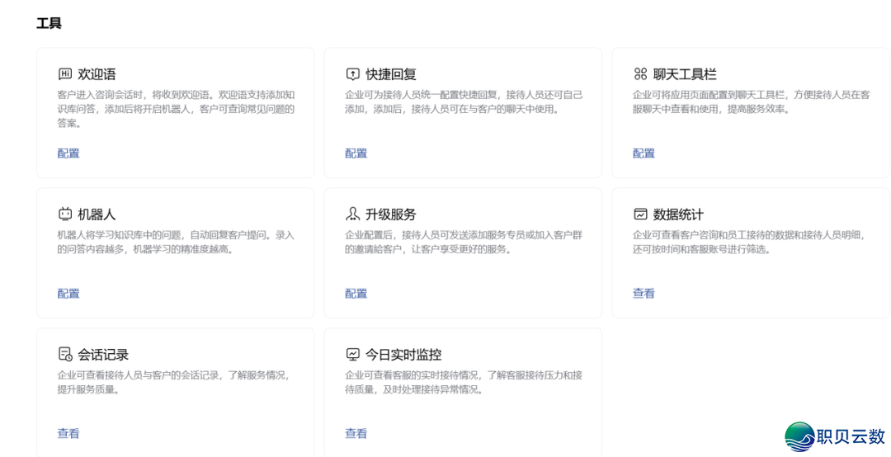Configure 聊天工具栏 via its 配置 link
Image resolution: width=891 pixels, height=457 pixels.
click(x=643, y=153)
